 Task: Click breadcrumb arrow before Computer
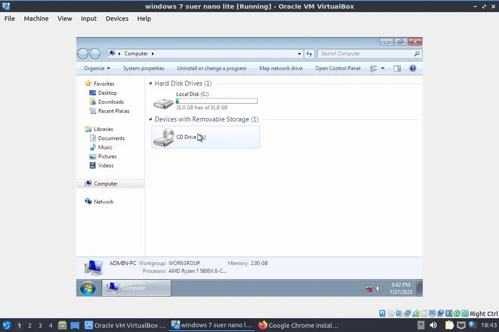pos(120,54)
